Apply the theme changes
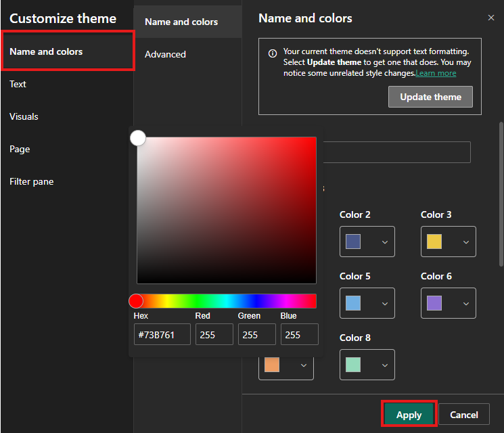504x433 pixels. coord(409,415)
